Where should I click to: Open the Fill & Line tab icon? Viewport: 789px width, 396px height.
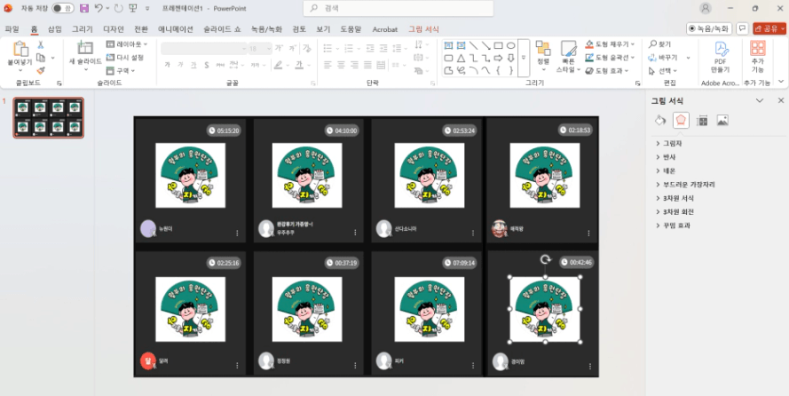pos(659,121)
